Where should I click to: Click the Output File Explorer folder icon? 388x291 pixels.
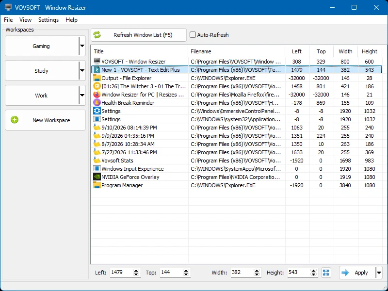pos(97,78)
